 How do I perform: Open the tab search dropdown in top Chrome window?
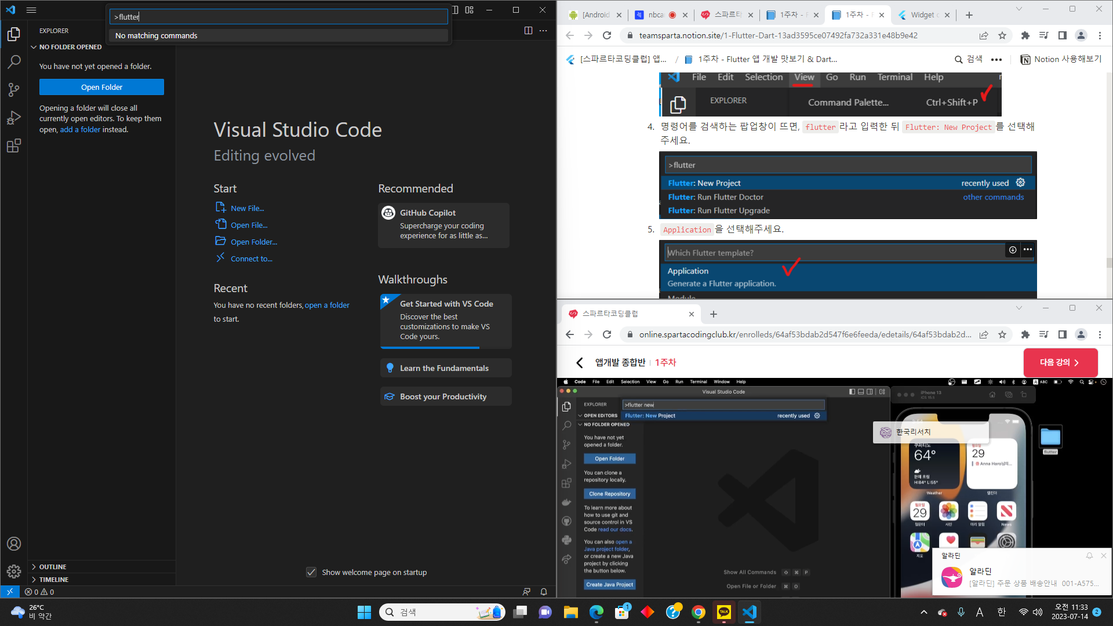pos(1019,9)
